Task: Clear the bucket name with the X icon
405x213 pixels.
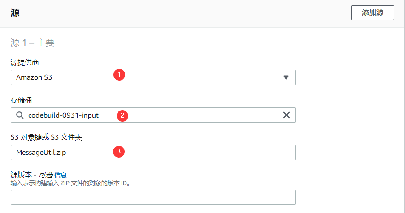Action: click(x=287, y=115)
